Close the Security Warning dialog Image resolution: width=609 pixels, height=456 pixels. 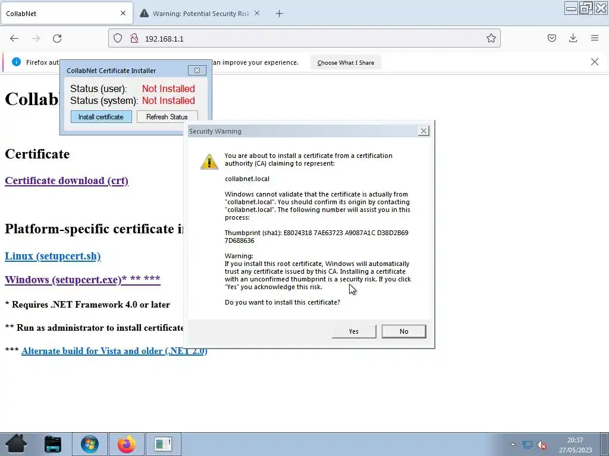point(423,131)
